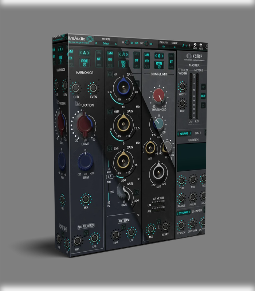
Task: Select next preset with right arrow
Action: 116,44
